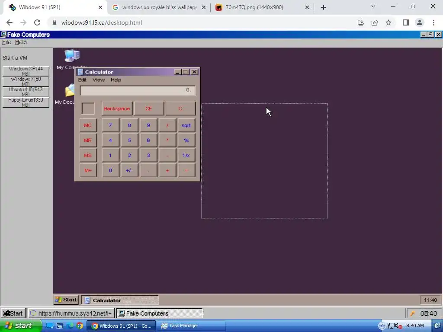
Task: Open the Calculator Edit menu
Action: 82,80
